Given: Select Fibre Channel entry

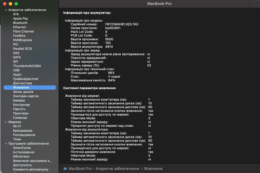Looking at the screenshot, I should (x=23, y=32).
